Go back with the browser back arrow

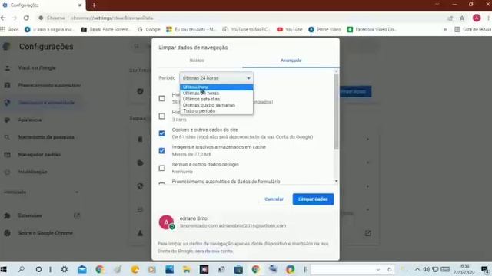(3, 18)
